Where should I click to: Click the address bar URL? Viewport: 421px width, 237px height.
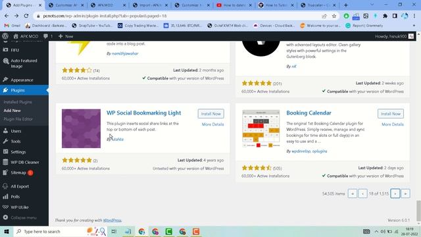tap(105, 16)
